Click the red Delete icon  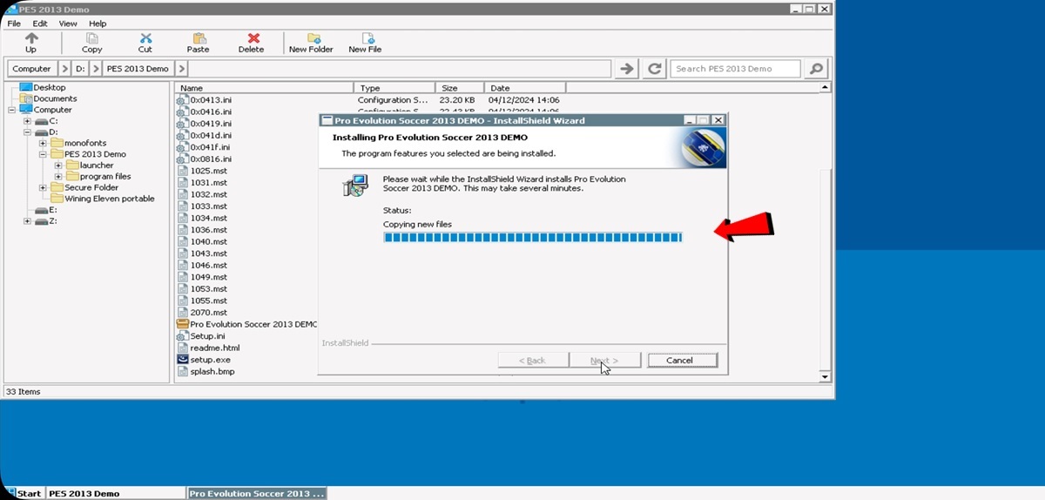(x=253, y=38)
